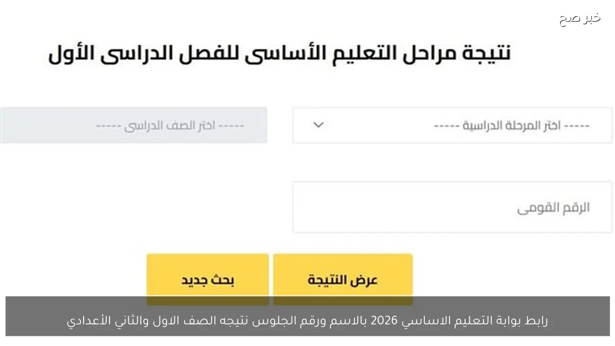
Task: Click the bottom caption bar about 2026 portal
Action: click(307, 320)
